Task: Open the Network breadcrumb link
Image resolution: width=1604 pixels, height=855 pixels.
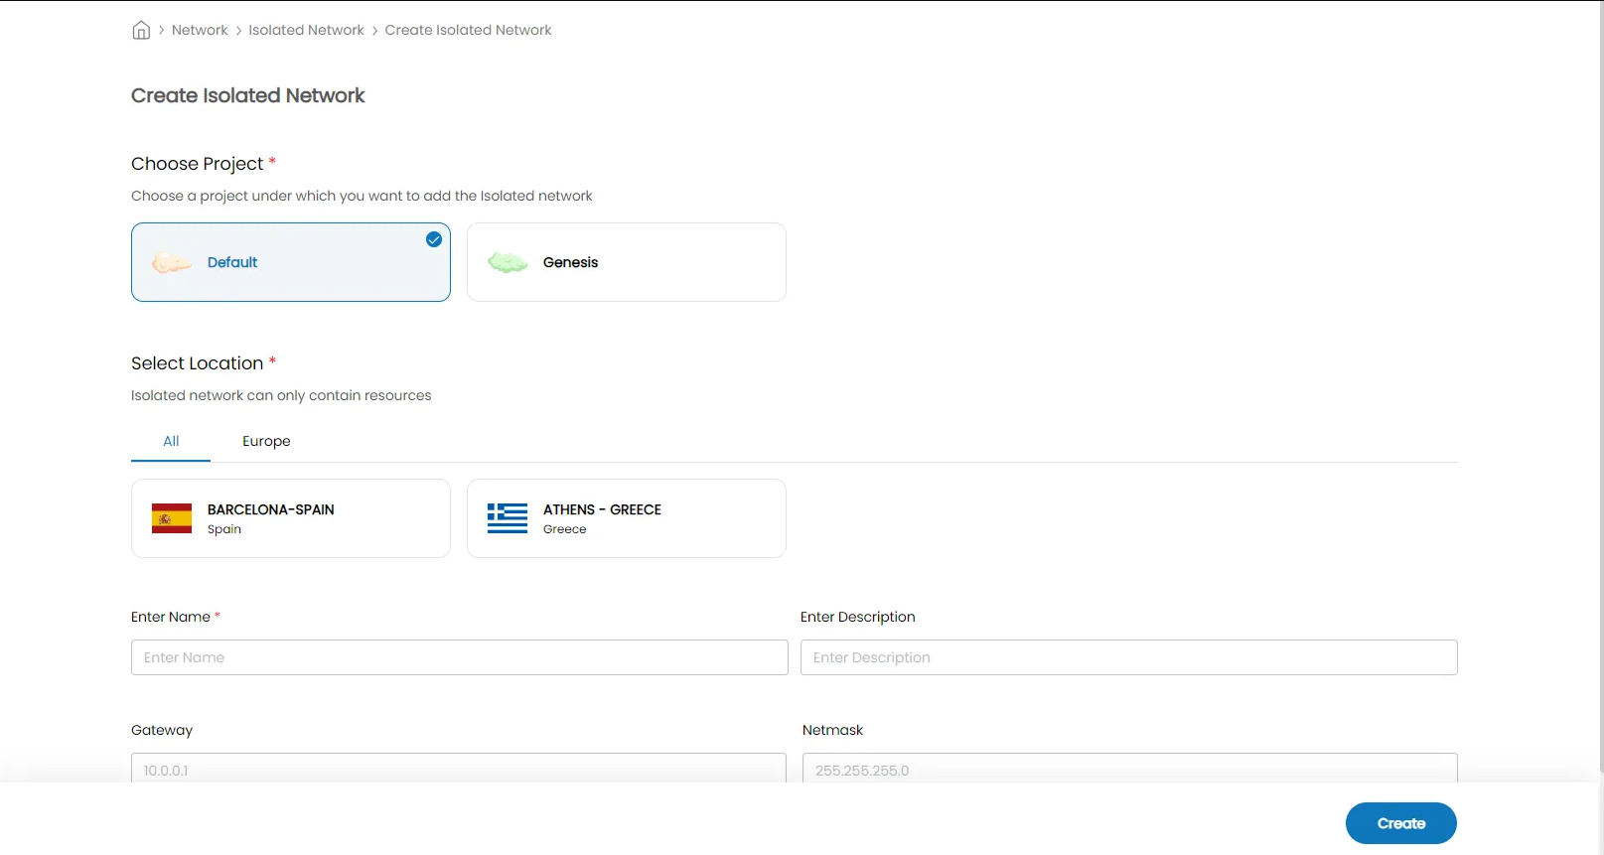Action: 200,30
